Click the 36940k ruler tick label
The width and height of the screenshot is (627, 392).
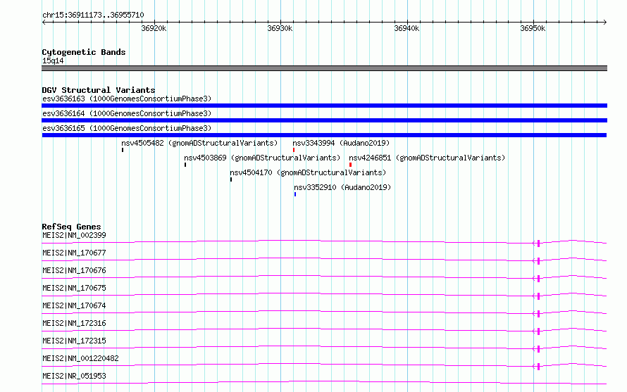point(406,28)
